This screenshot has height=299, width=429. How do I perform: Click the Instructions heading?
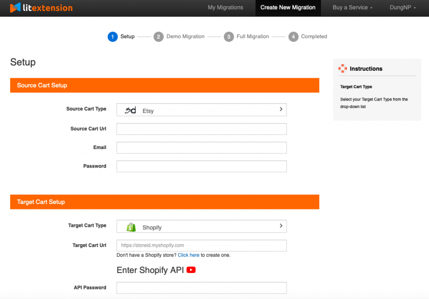[366, 69]
